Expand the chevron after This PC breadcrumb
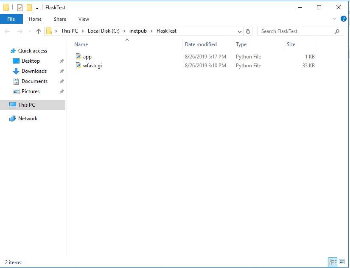Image resolution: width=350 pixels, height=268 pixels. pos(83,31)
